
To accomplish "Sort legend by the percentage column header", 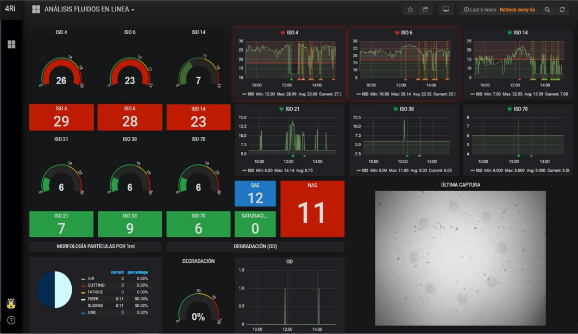I will point(137,272).
